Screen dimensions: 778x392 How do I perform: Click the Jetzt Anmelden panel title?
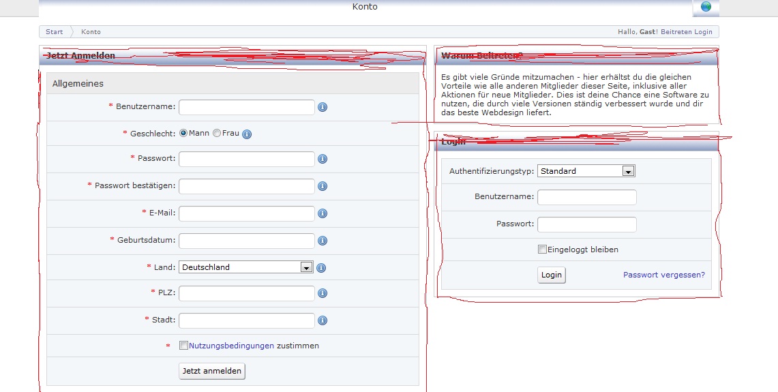coord(80,56)
